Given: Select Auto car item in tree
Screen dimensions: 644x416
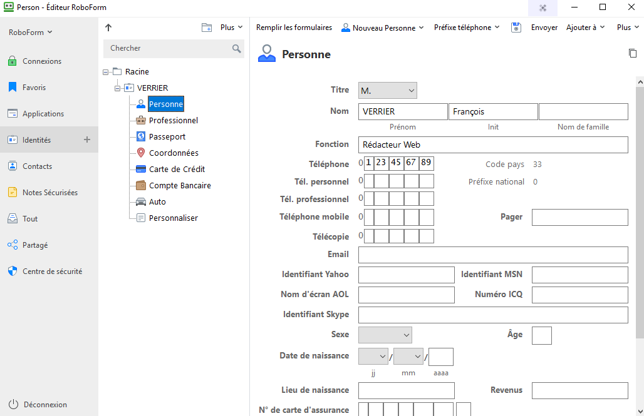Looking at the screenshot, I should pyautogui.click(x=151, y=202).
